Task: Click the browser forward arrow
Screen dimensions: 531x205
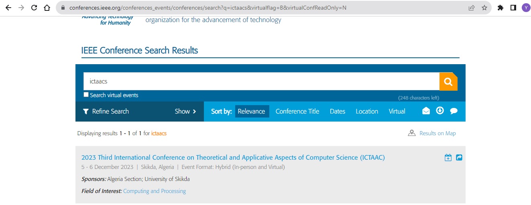Action: (21, 8)
